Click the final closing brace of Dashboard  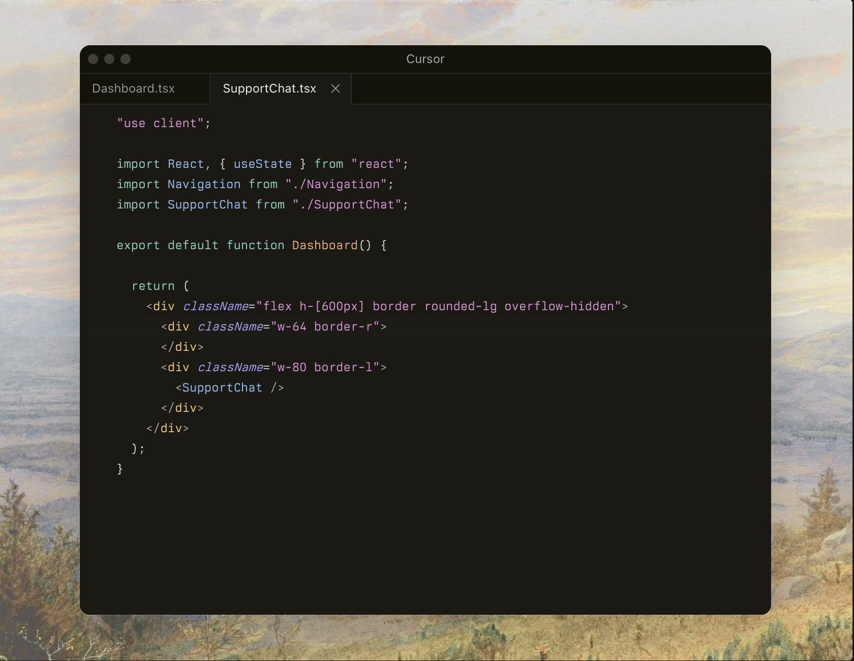click(x=120, y=469)
